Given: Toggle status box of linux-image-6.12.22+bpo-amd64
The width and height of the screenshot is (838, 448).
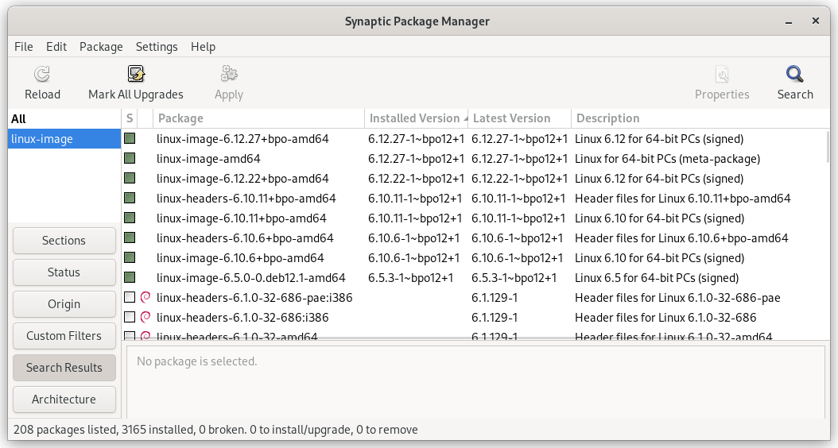Looking at the screenshot, I should tap(130, 179).
